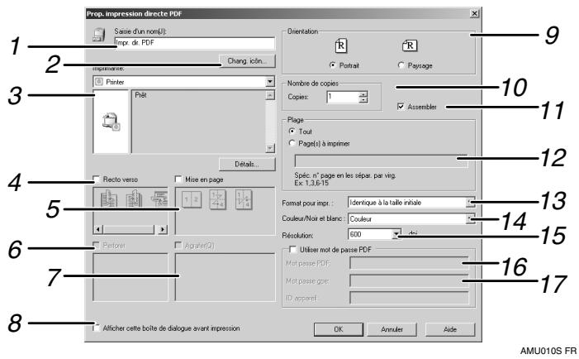Viewport: 579px width, 359px height.
Task: Select the Tout page range option
Action: pos(292,132)
